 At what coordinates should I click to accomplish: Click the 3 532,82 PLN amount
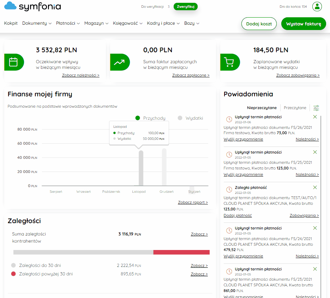[56, 50]
